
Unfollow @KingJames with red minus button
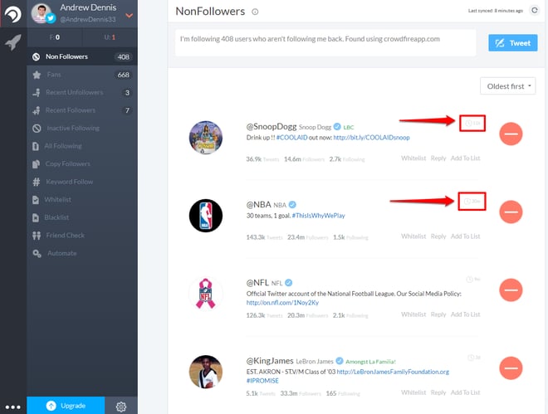(x=511, y=368)
